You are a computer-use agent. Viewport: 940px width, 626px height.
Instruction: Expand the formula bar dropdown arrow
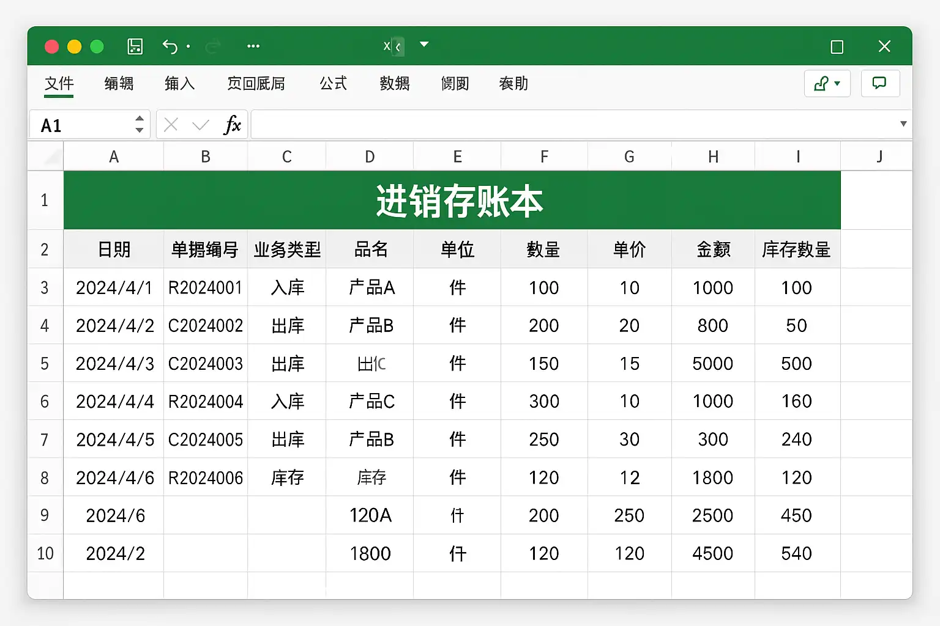[x=903, y=124]
